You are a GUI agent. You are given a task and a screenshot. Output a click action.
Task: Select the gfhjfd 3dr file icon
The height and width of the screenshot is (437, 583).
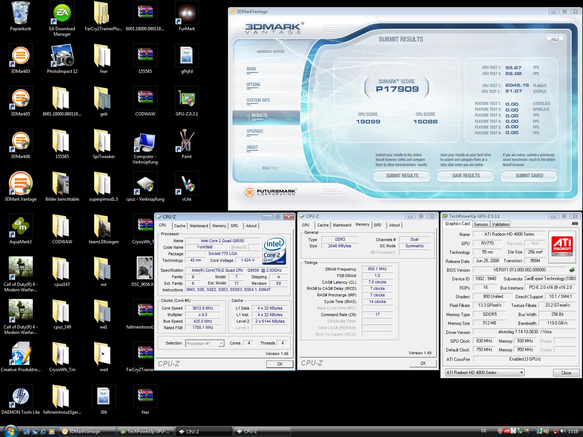pos(187,59)
